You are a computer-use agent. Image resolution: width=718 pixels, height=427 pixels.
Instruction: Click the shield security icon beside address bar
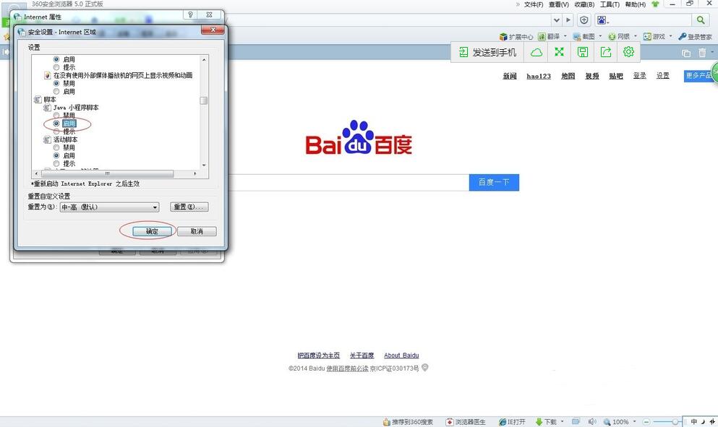point(584,20)
